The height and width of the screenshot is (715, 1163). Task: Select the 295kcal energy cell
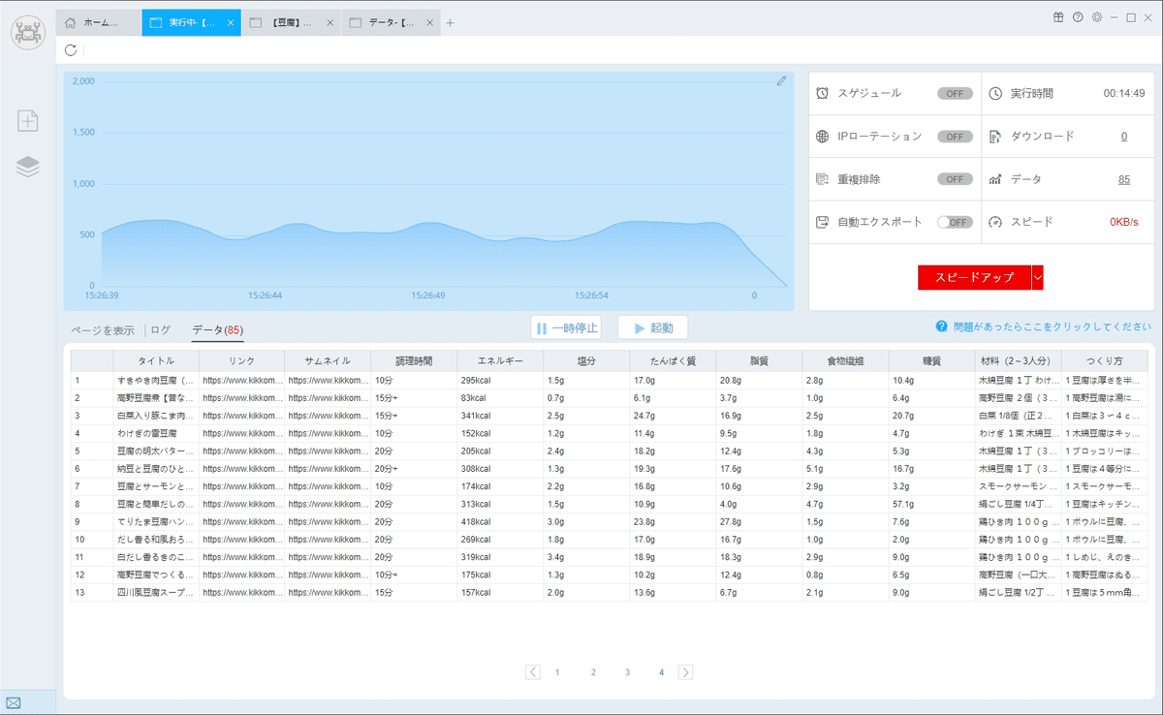[x=500, y=380]
